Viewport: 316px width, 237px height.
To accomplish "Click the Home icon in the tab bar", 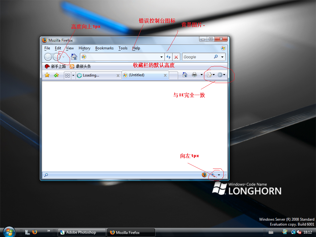I will point(185,75).
